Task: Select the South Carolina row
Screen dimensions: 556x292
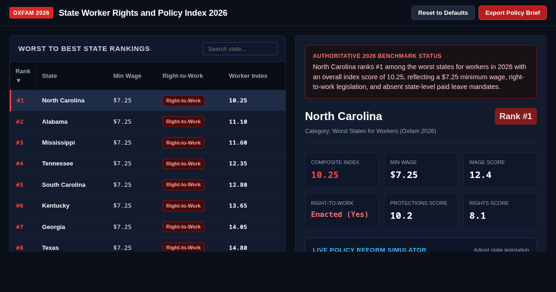Action: 148,185
